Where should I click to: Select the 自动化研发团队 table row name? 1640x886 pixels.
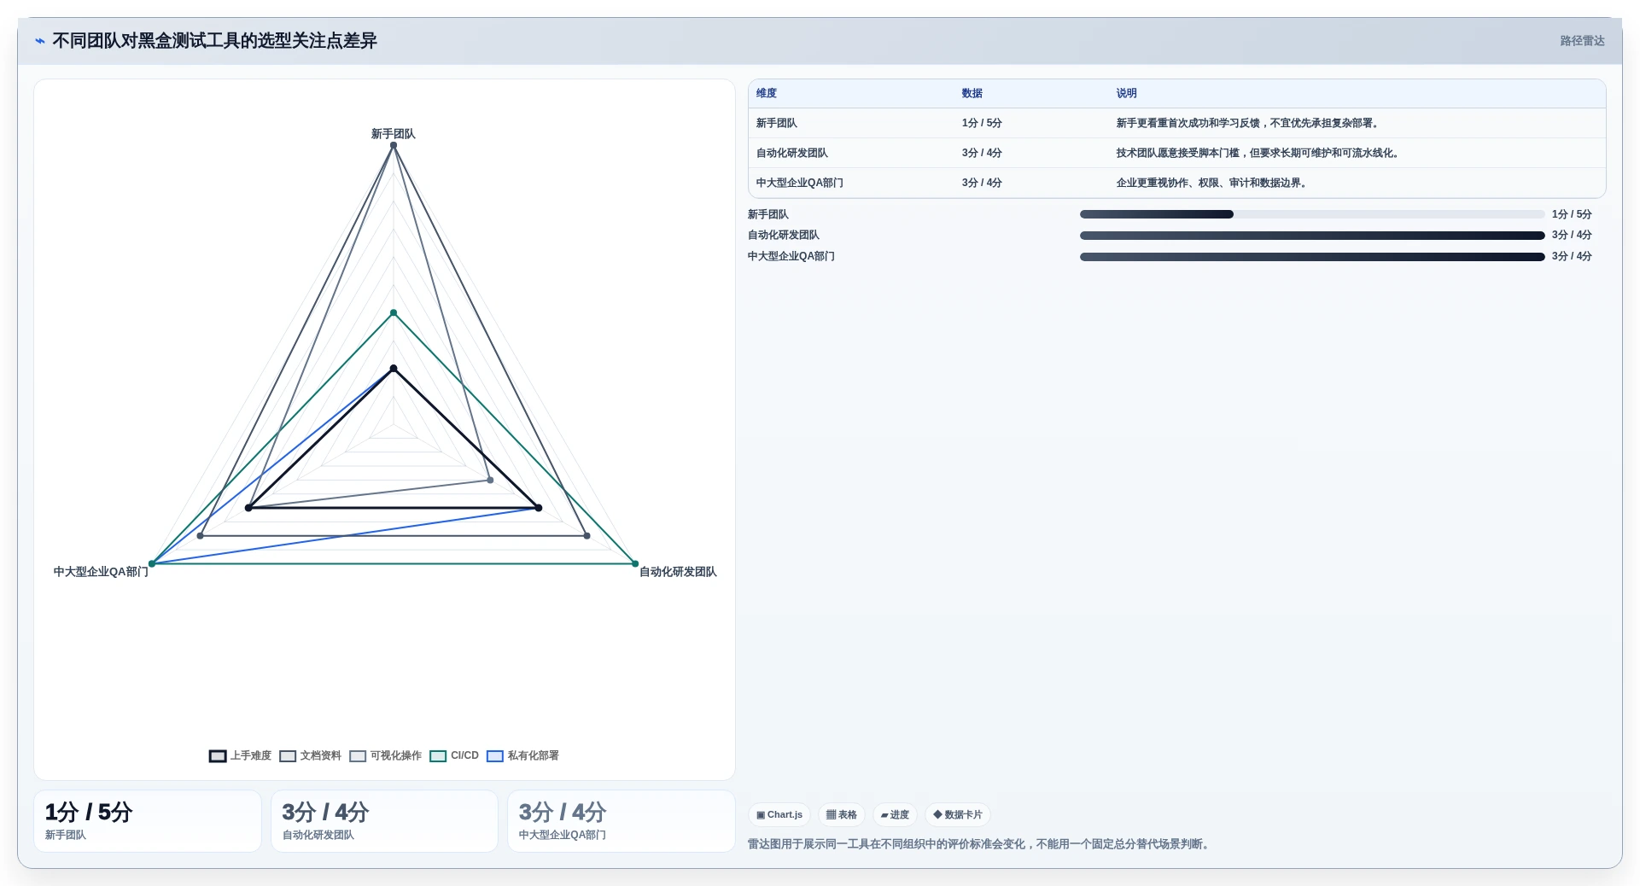point(792,154)
